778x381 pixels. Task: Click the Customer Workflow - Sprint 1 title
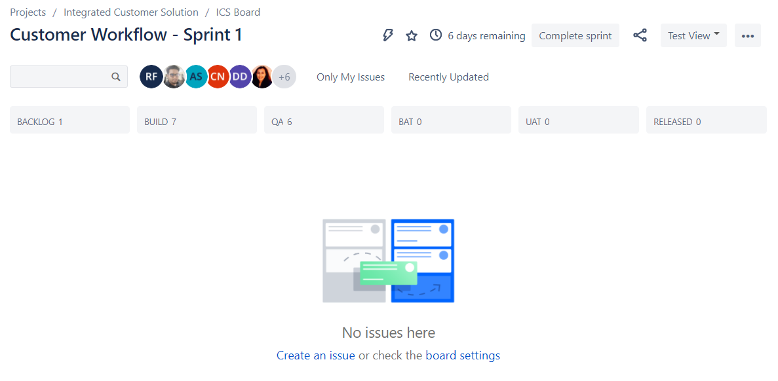(x=126, y=35)
